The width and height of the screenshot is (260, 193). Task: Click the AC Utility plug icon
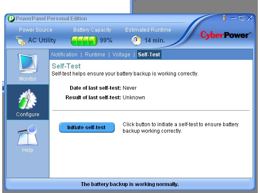(x=20, y=41)
